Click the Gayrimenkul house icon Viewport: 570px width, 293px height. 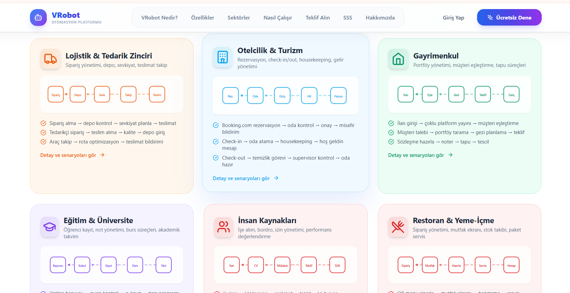(398, 59)
